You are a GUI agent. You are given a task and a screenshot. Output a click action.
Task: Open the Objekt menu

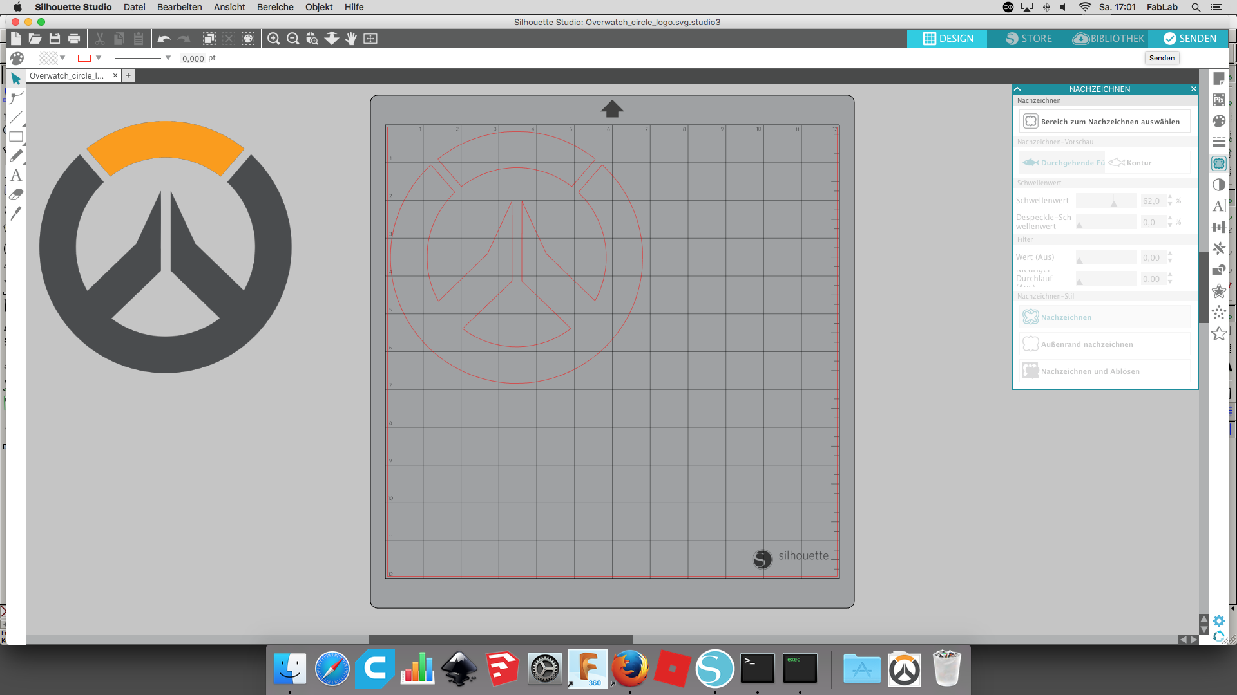tap(319, 7)
